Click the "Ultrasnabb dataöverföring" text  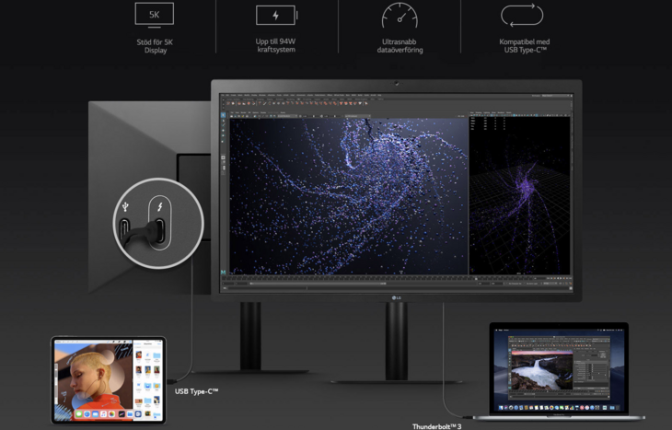(399, 46)
